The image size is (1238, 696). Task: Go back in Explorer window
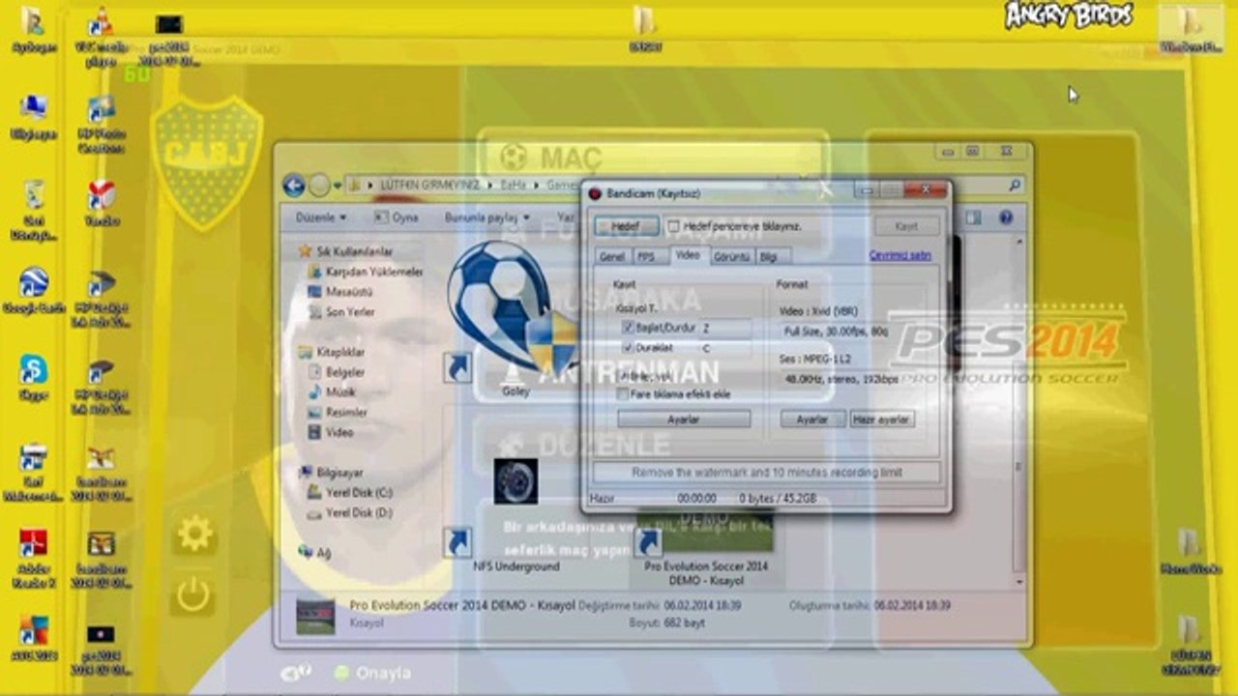click(294, 185)
